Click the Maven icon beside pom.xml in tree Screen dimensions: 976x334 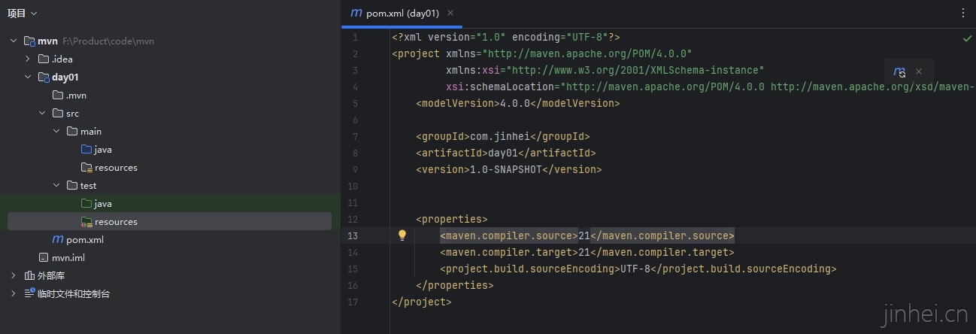coord(58,239)
